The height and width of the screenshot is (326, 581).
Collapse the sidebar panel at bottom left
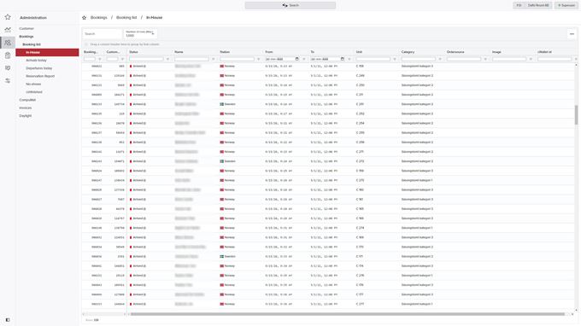8,320
